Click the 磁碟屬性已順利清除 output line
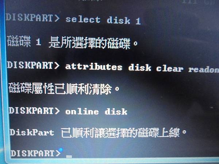 (64, 89)
